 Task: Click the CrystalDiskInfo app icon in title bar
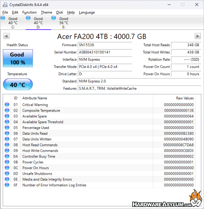5,5
